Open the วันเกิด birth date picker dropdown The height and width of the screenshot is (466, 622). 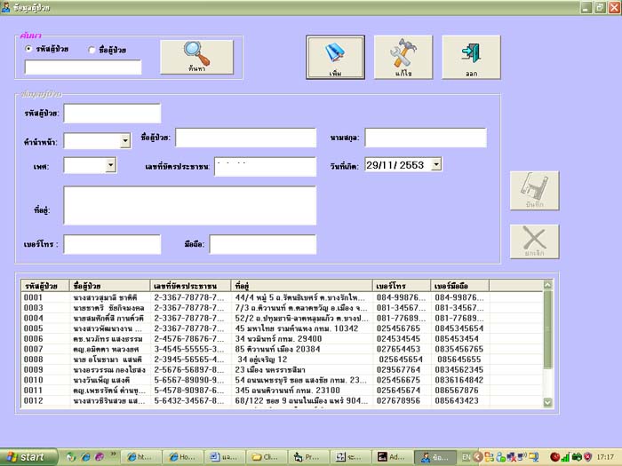pyautogui.click(x=435, y=164)
